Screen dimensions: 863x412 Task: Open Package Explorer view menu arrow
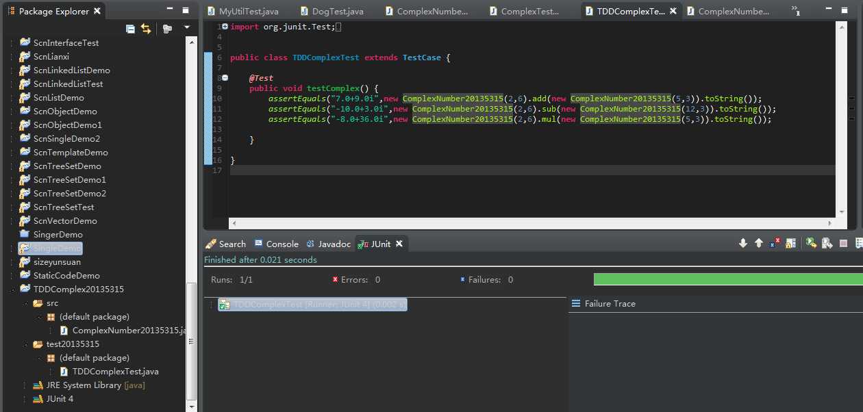click(x=187, y=28)
